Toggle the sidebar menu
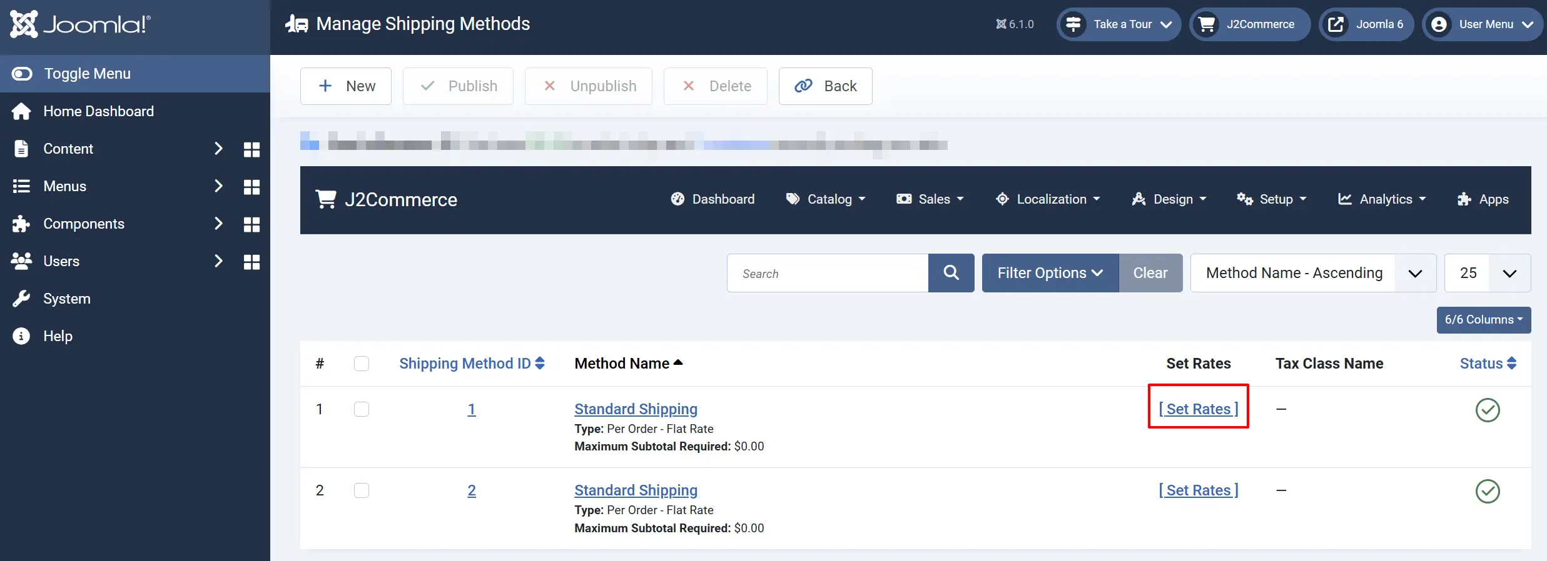 (x=135, y=74)
